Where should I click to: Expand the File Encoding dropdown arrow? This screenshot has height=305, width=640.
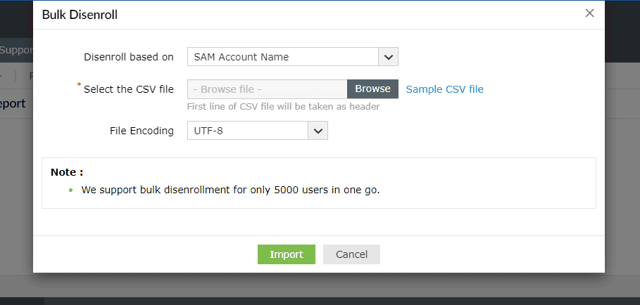(318, 131)
